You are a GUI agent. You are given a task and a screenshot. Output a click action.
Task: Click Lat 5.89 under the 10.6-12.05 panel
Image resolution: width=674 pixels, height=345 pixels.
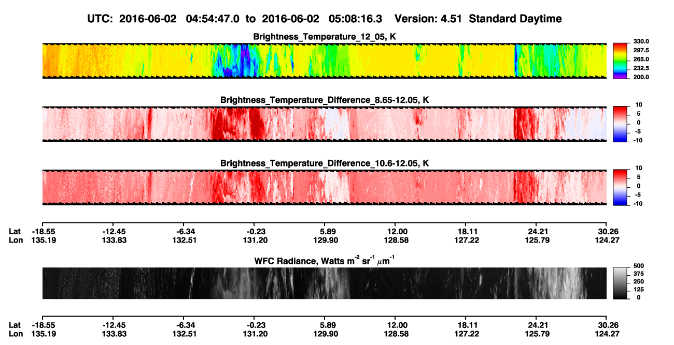point(325,231)
